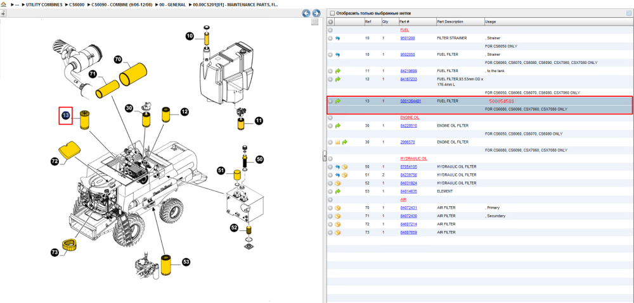This screenshot has width=634, height=303.
Task: Navigate to the next diagram arrow
Action: (316, 13)
